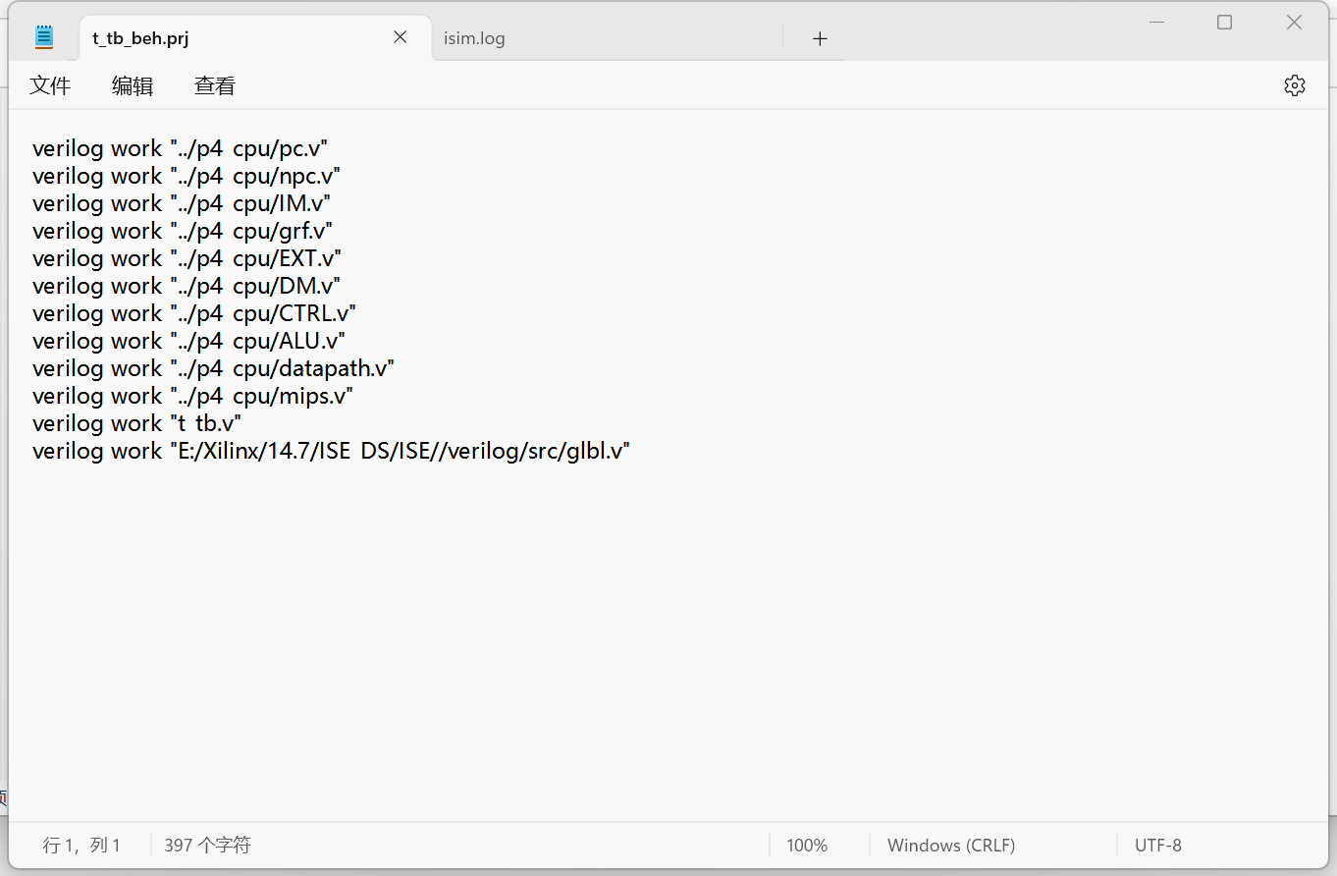
Task: Switch to the isim.log tab
Action: coord(474,39)
